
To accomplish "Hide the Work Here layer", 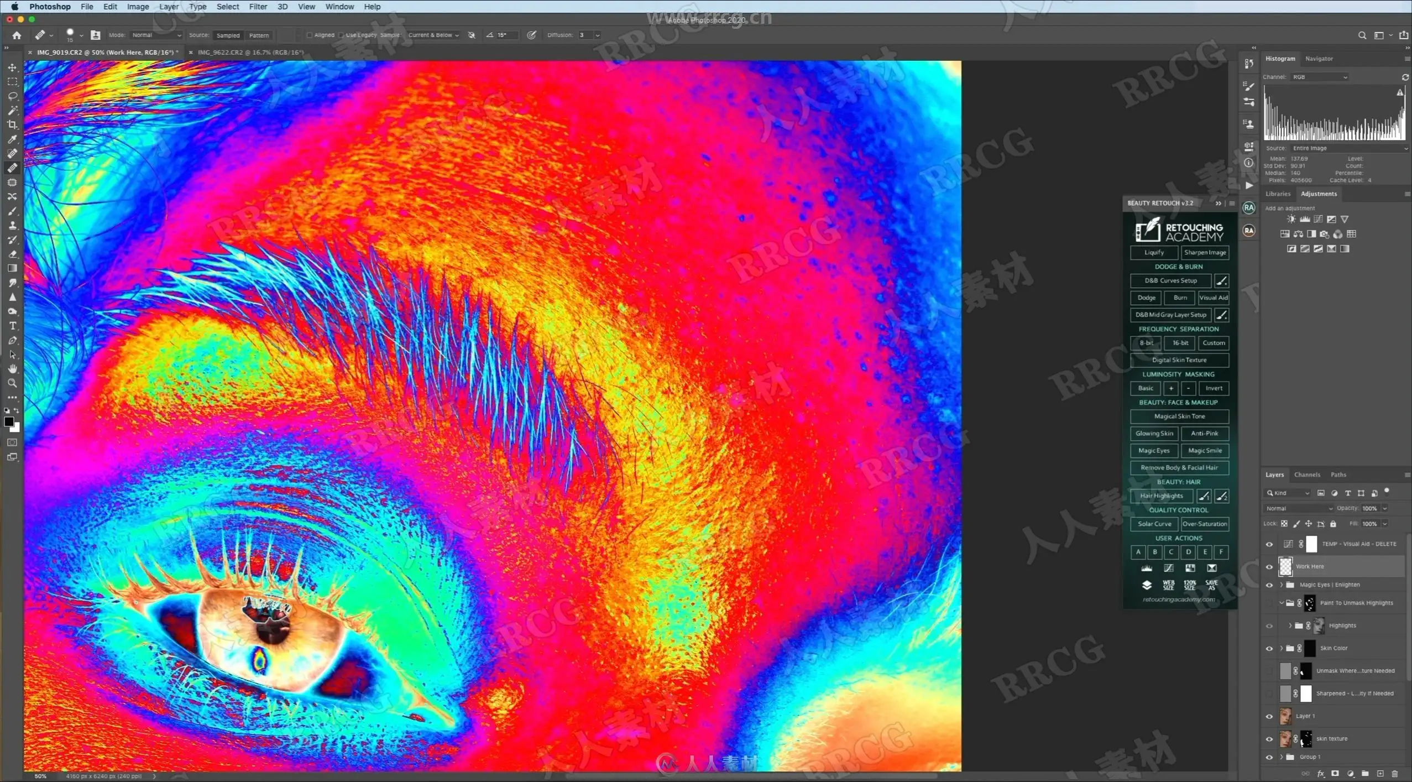I will 1269,566.
